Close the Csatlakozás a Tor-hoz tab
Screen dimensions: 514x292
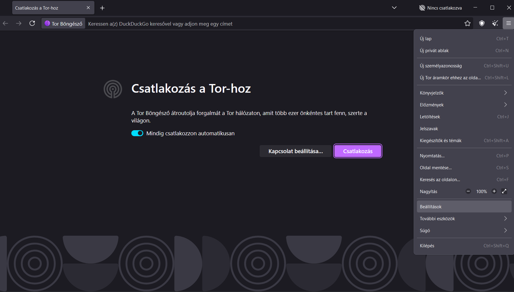click(88, 8)
